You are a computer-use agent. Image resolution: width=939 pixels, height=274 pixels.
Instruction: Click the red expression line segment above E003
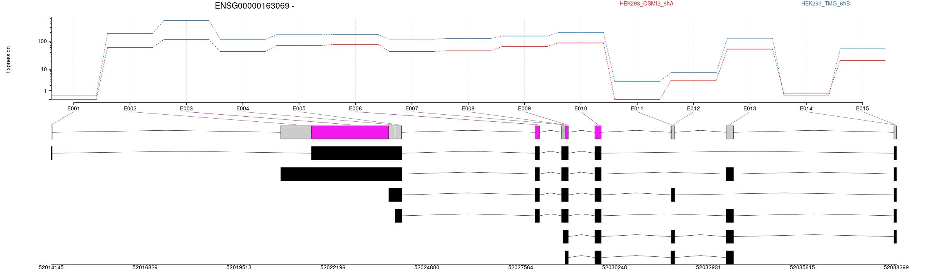click(186, 40)
